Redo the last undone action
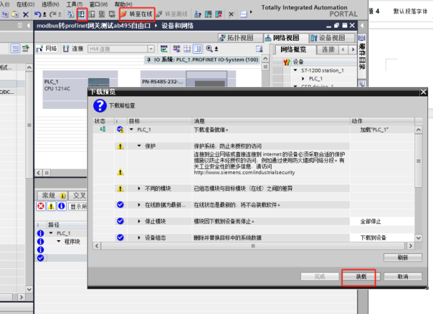Viewport: 433px width, 314px height. [x=53, y=14]
